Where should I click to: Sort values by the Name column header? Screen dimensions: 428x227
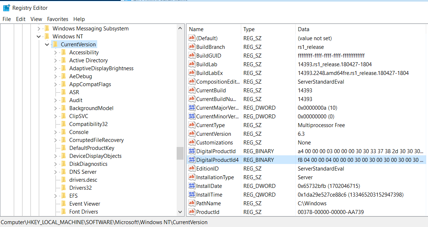click(x=214, y=29)
